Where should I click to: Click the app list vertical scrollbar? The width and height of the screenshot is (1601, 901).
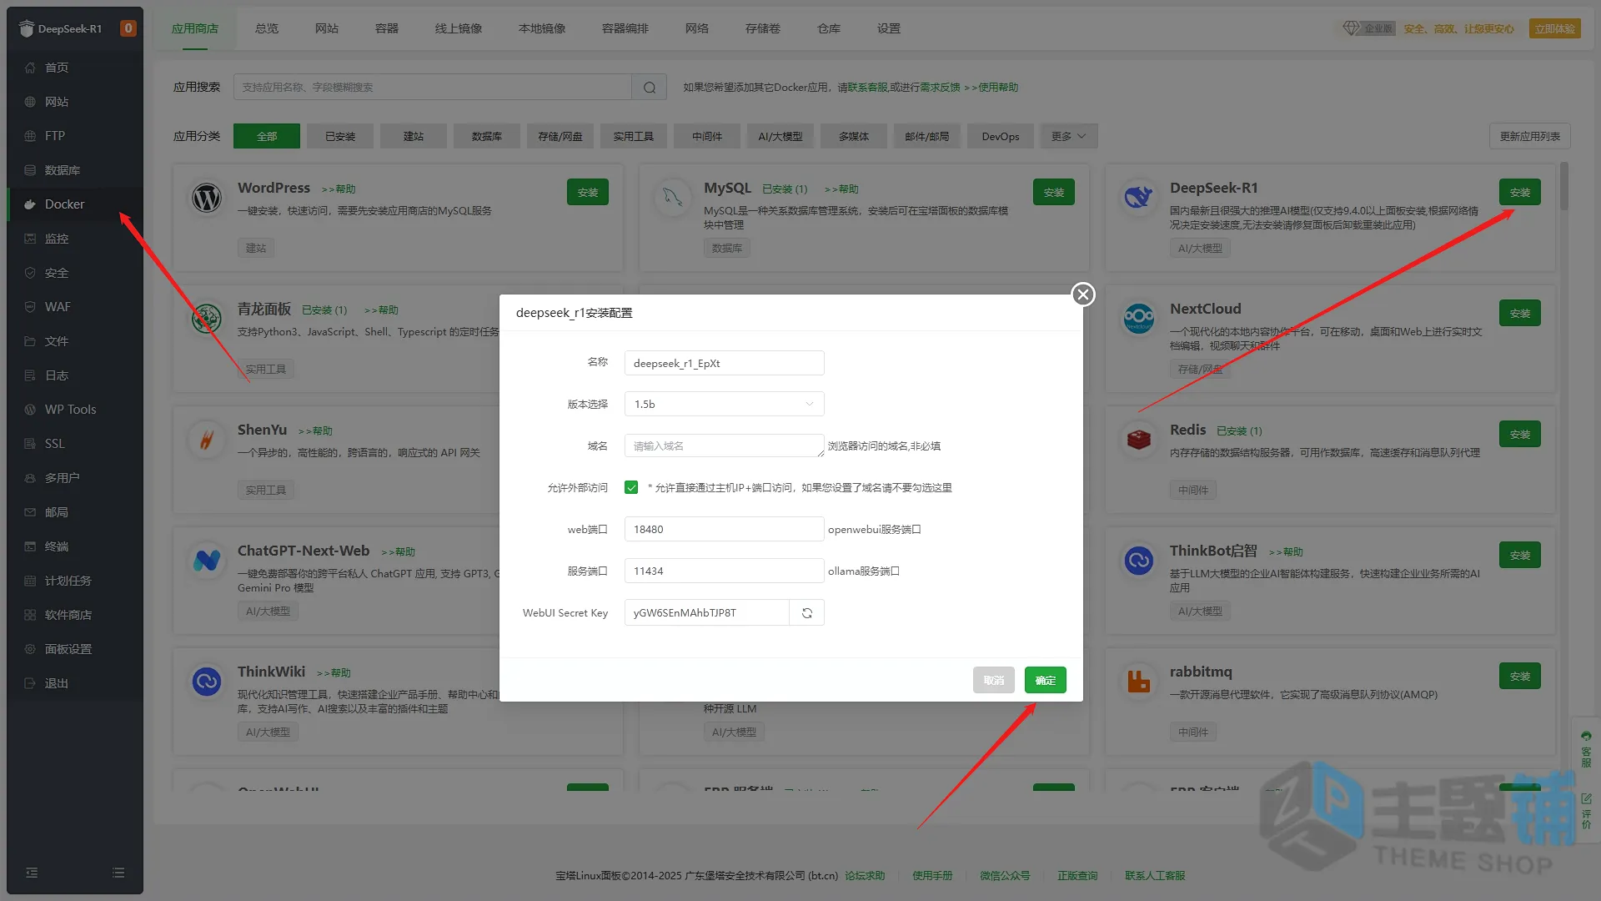point(1564,186)
